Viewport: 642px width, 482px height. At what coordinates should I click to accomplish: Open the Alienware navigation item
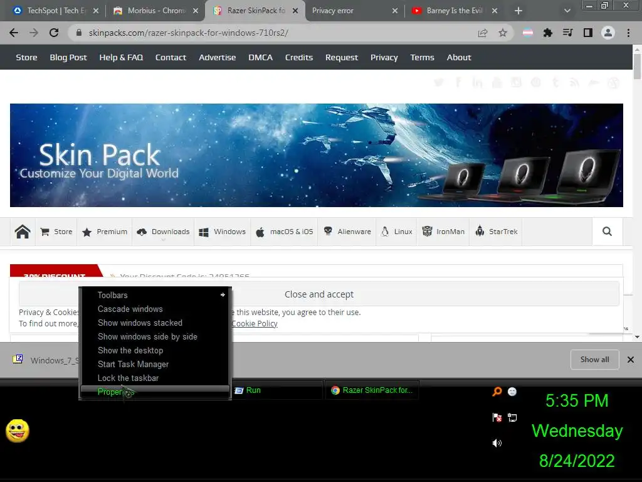click(x=347, y=232)
